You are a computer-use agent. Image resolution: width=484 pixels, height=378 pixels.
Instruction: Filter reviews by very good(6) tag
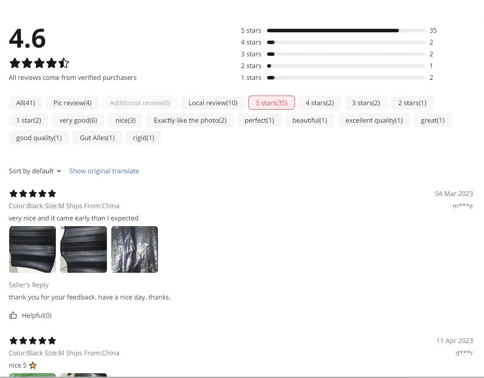[78, 120]
